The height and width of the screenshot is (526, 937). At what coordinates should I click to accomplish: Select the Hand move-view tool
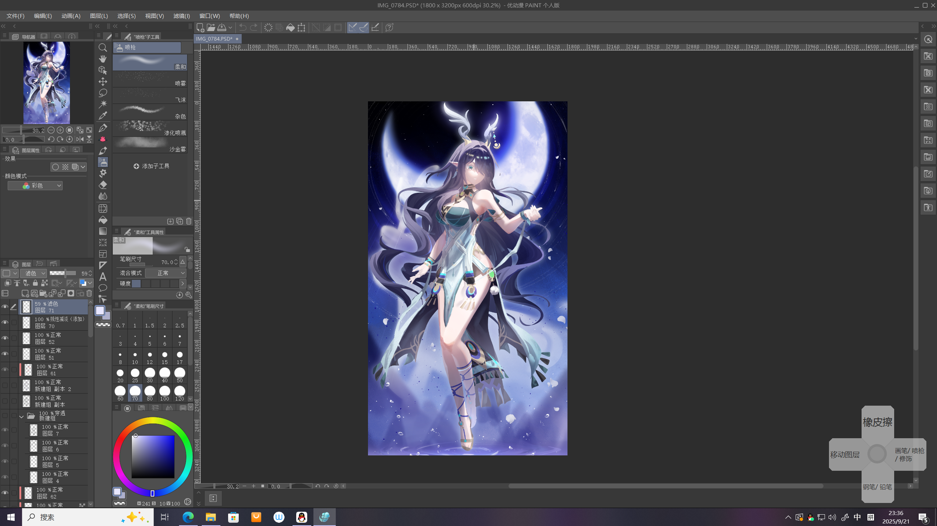click(x=103, y=59)
